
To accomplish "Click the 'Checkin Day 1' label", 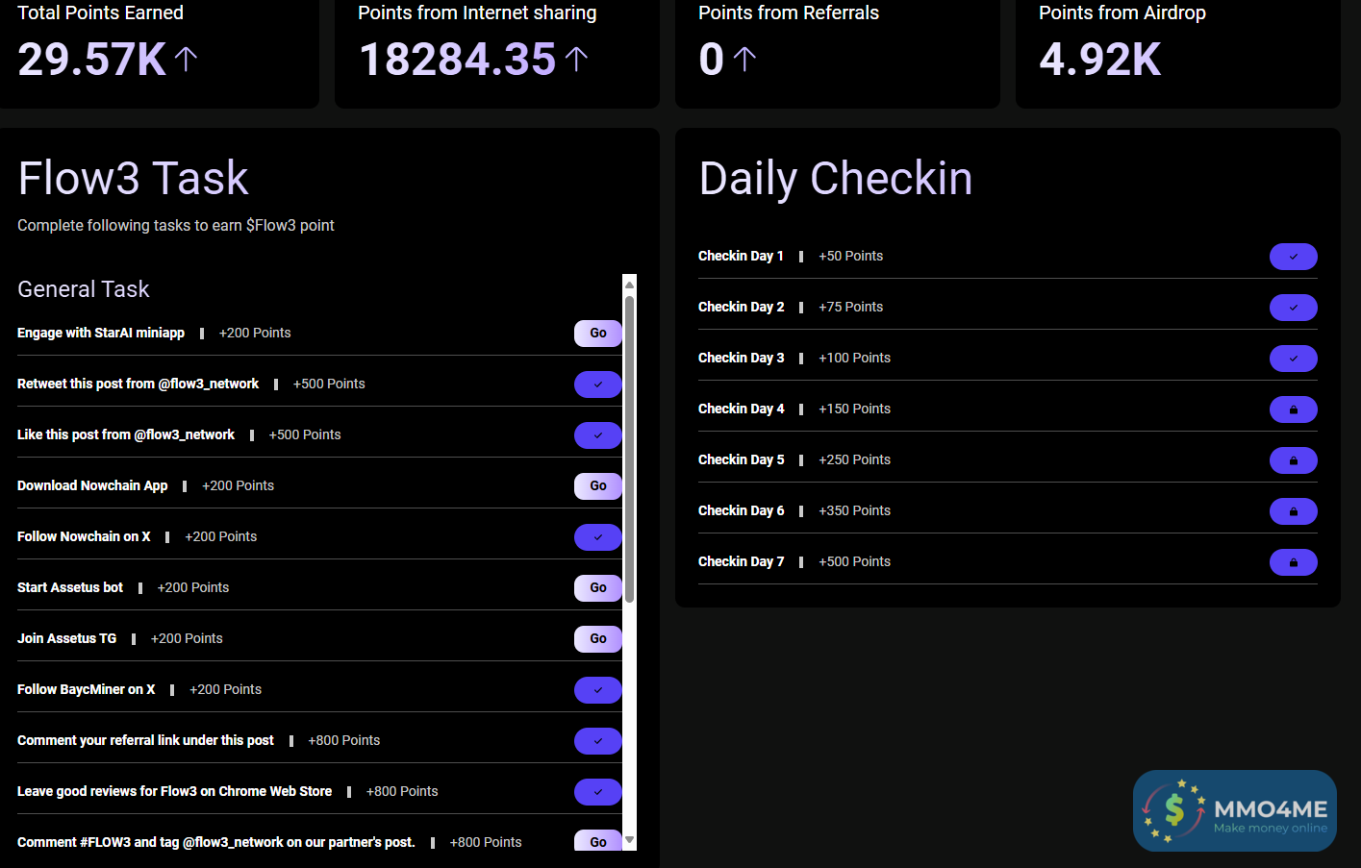I will point(741,256).
